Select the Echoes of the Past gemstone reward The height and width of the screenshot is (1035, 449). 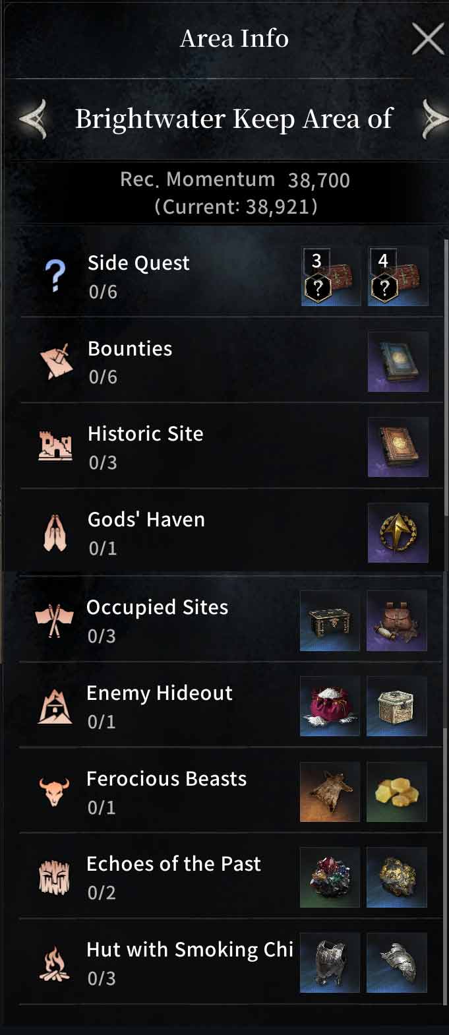[330, 877]
